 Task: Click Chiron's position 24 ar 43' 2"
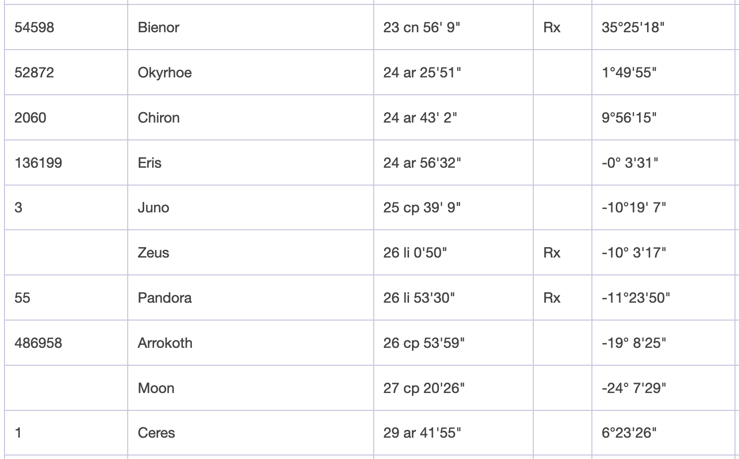tap(420, 118)
